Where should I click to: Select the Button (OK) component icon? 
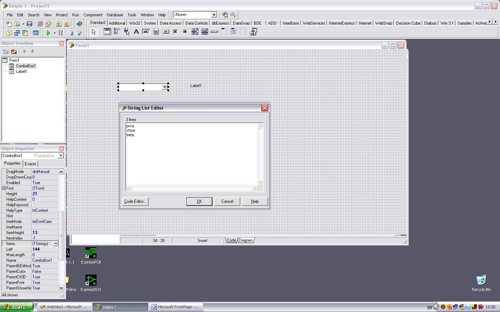click(166, 32)
